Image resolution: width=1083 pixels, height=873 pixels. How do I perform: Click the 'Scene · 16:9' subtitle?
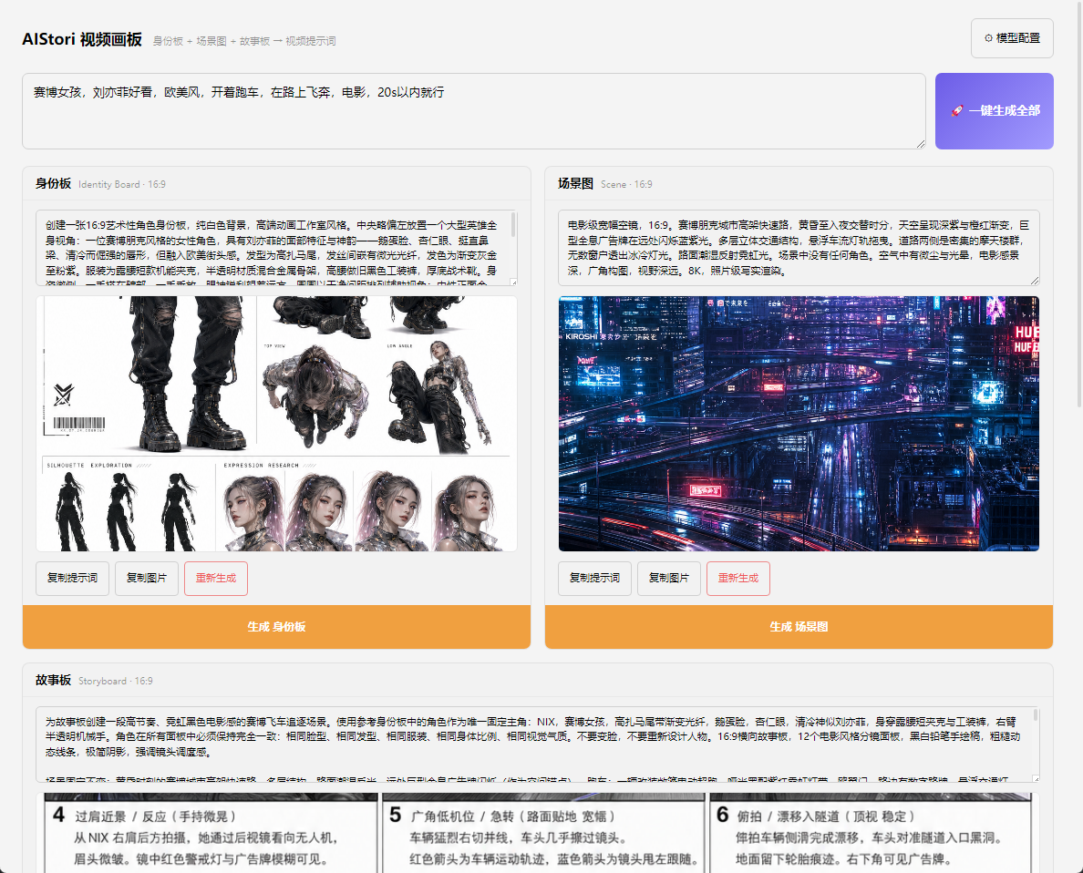point(625,184)
